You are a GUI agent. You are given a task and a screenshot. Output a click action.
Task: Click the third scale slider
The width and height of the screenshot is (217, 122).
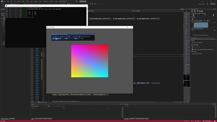tap(76, 39)
